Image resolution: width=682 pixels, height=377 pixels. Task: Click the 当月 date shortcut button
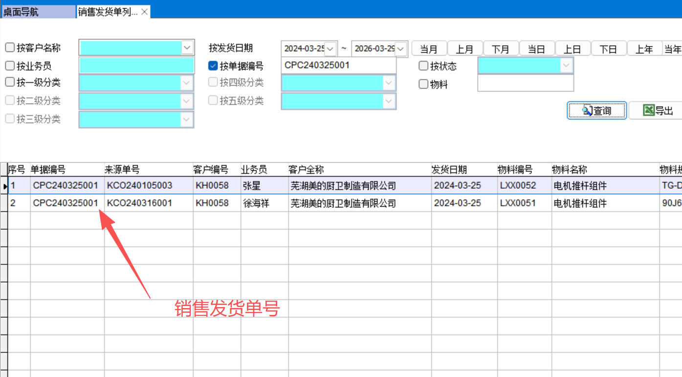pos(429,49)
